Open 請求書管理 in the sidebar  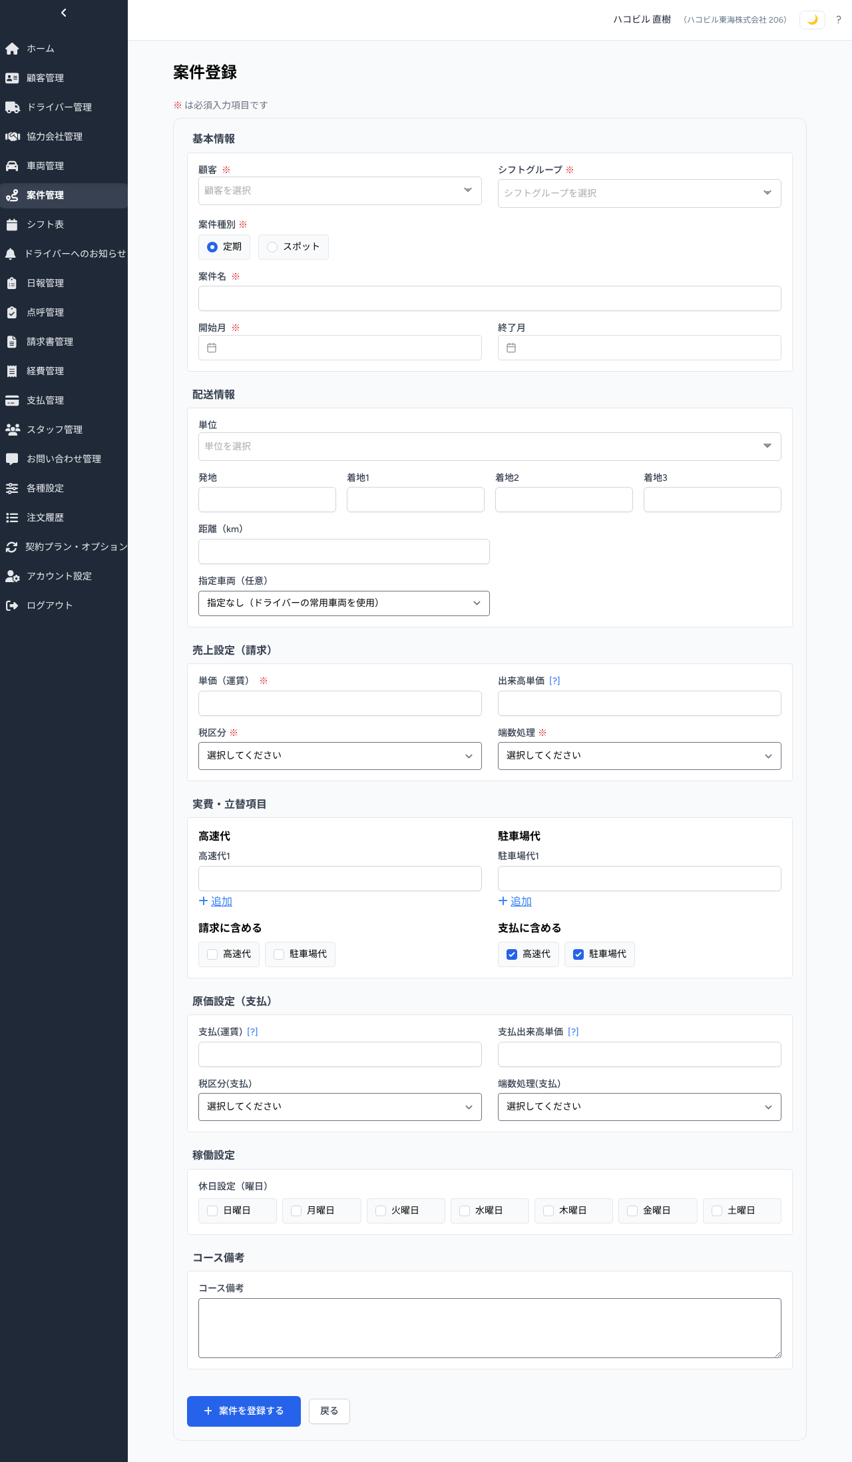click(64, 342)
